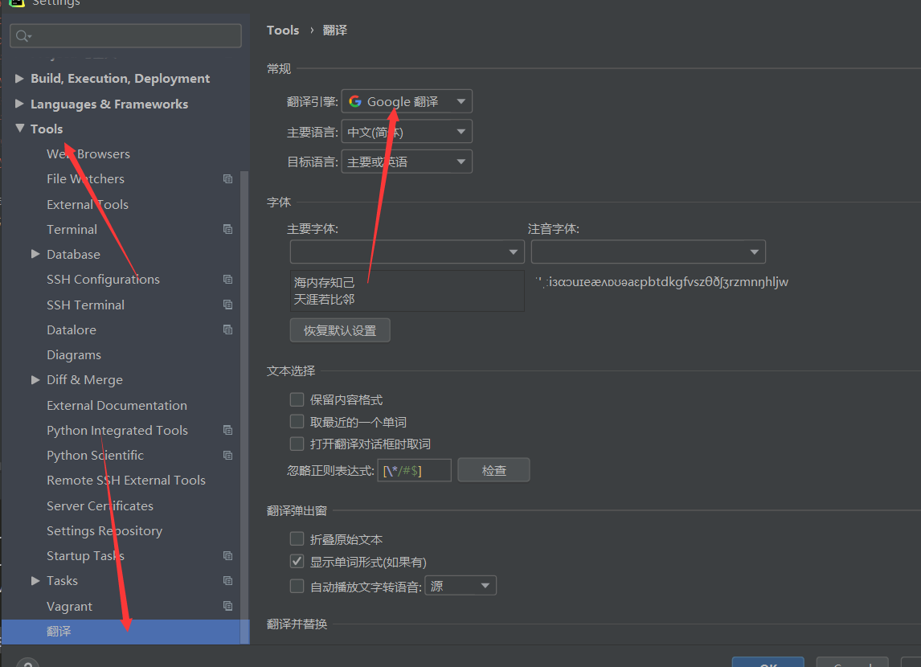Select Vagrant settings page
Screen dimensions: 921x667
(x=69, y=606)
